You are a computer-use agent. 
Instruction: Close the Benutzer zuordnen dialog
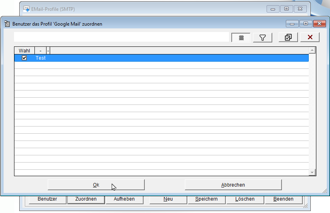320,24
